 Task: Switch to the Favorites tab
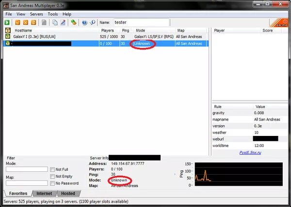tap(18, 193)
